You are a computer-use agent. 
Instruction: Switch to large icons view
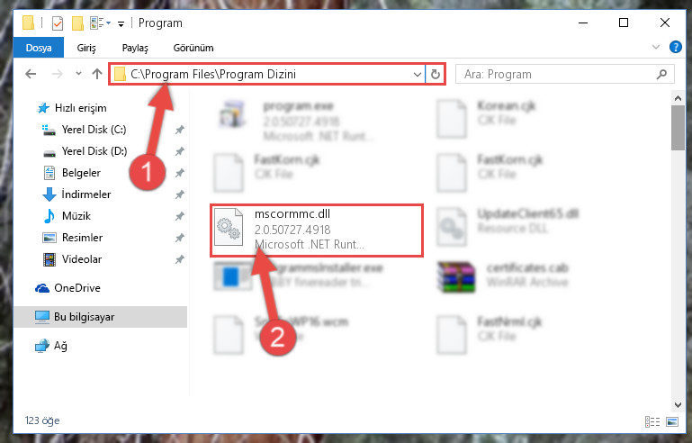click(672, 421)
